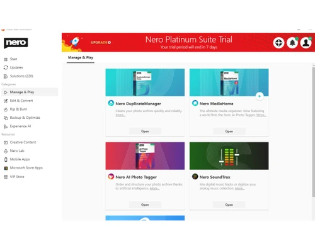The image size is (315, 236).
Task: Click the trial period will end in 7 days text
Action: click(189, 47)
